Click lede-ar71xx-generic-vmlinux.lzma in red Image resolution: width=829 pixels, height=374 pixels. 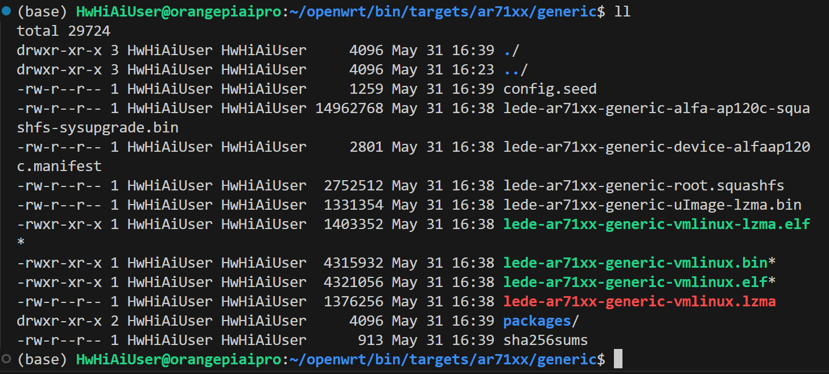tap(640, 302)
